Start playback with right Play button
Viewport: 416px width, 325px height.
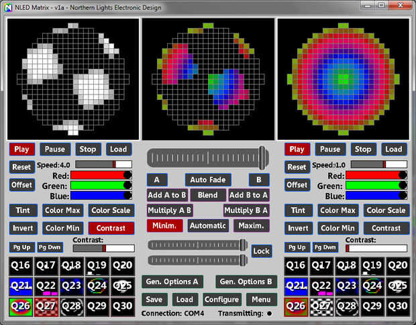[297, 149]
